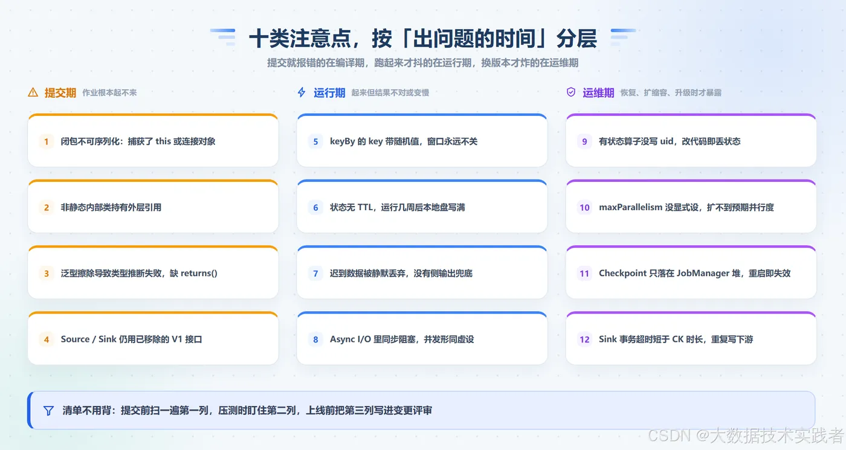Click the shield check icon beside 运维期
Screen dimensions: 846x450
point(571,92)
